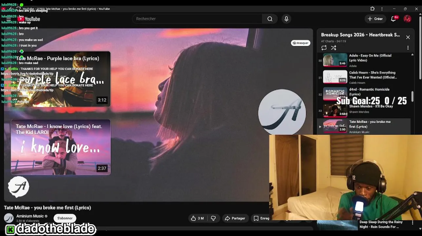Open AT Charts playlist owner link
The height and width of the screenshot is (236, 422).
328,41
